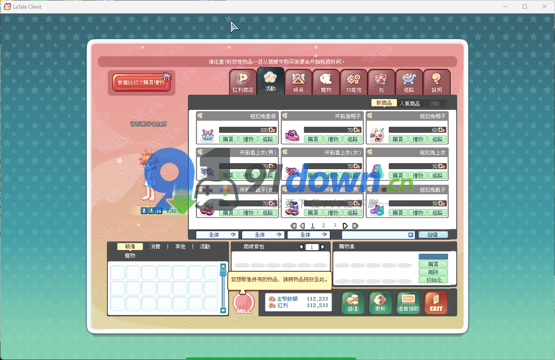Image resolution: width=555 pixels, height=360 pixels.
Task: Select the first character pose icon
Action: coord(144,211)
